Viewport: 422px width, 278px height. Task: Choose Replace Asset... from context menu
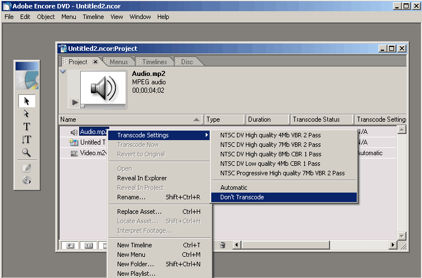159,212
